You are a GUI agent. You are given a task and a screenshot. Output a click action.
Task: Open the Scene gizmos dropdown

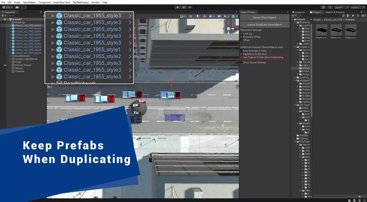tap(234, 16)
